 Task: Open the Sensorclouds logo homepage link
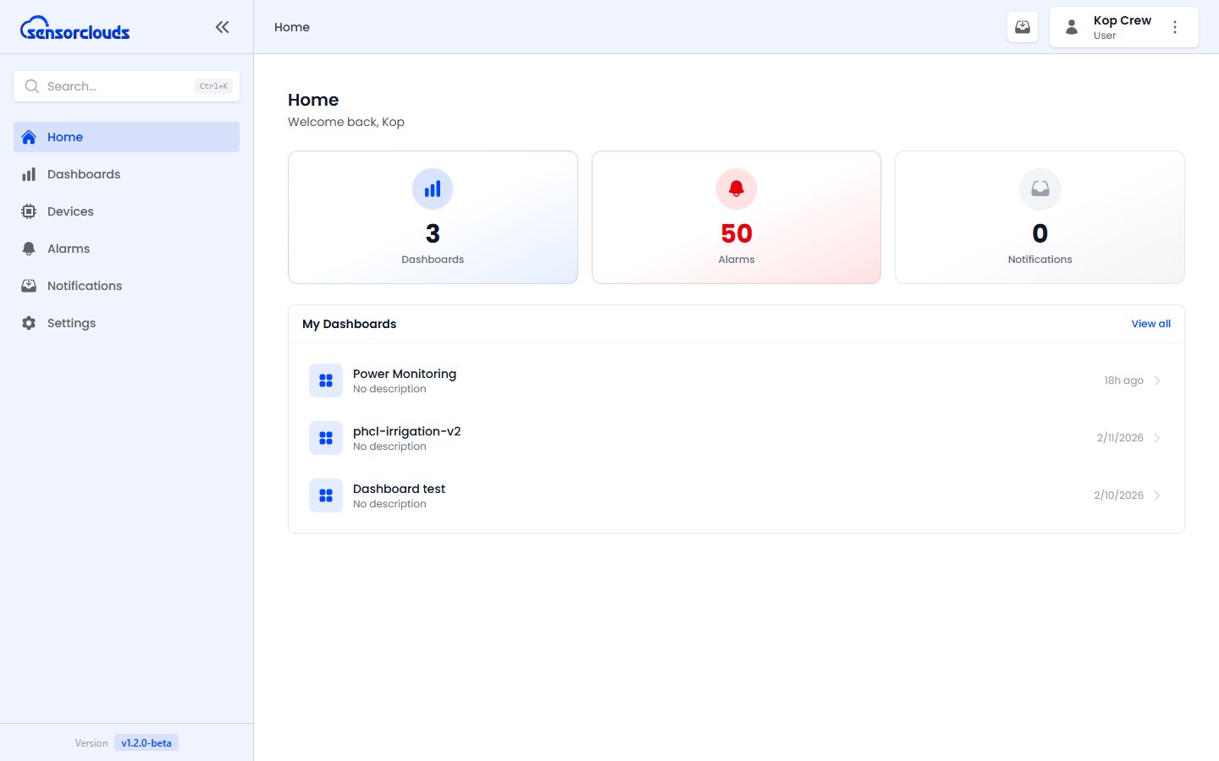point(74,27)
